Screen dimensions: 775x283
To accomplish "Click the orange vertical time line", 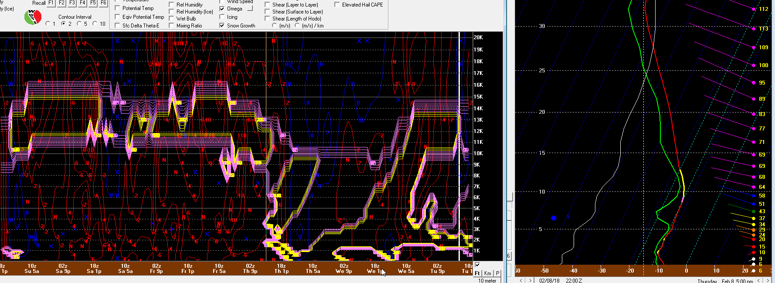I will 266,146.
